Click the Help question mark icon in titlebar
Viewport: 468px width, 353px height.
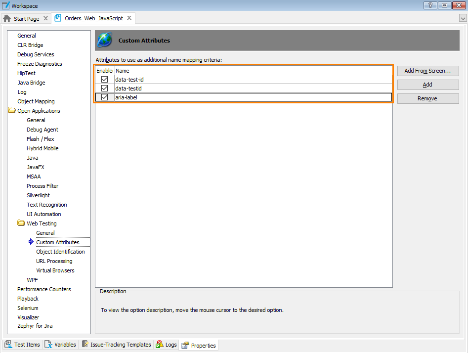[x=429, y=5]
